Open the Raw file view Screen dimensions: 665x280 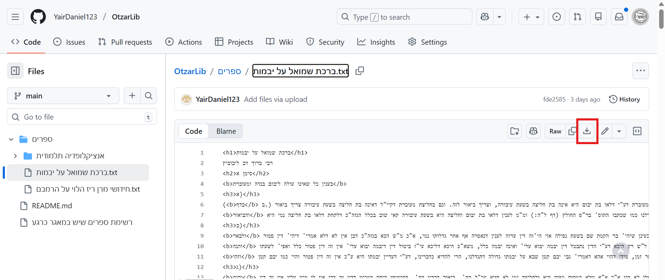coord(555,131)
